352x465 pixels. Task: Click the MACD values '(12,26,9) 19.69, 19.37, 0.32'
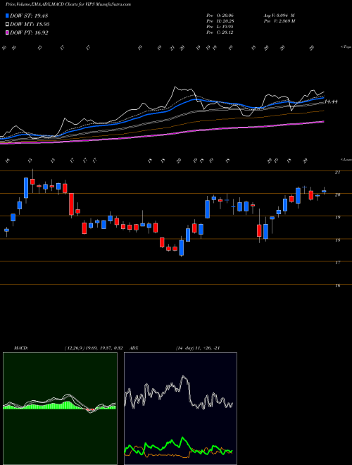[94, 348]
